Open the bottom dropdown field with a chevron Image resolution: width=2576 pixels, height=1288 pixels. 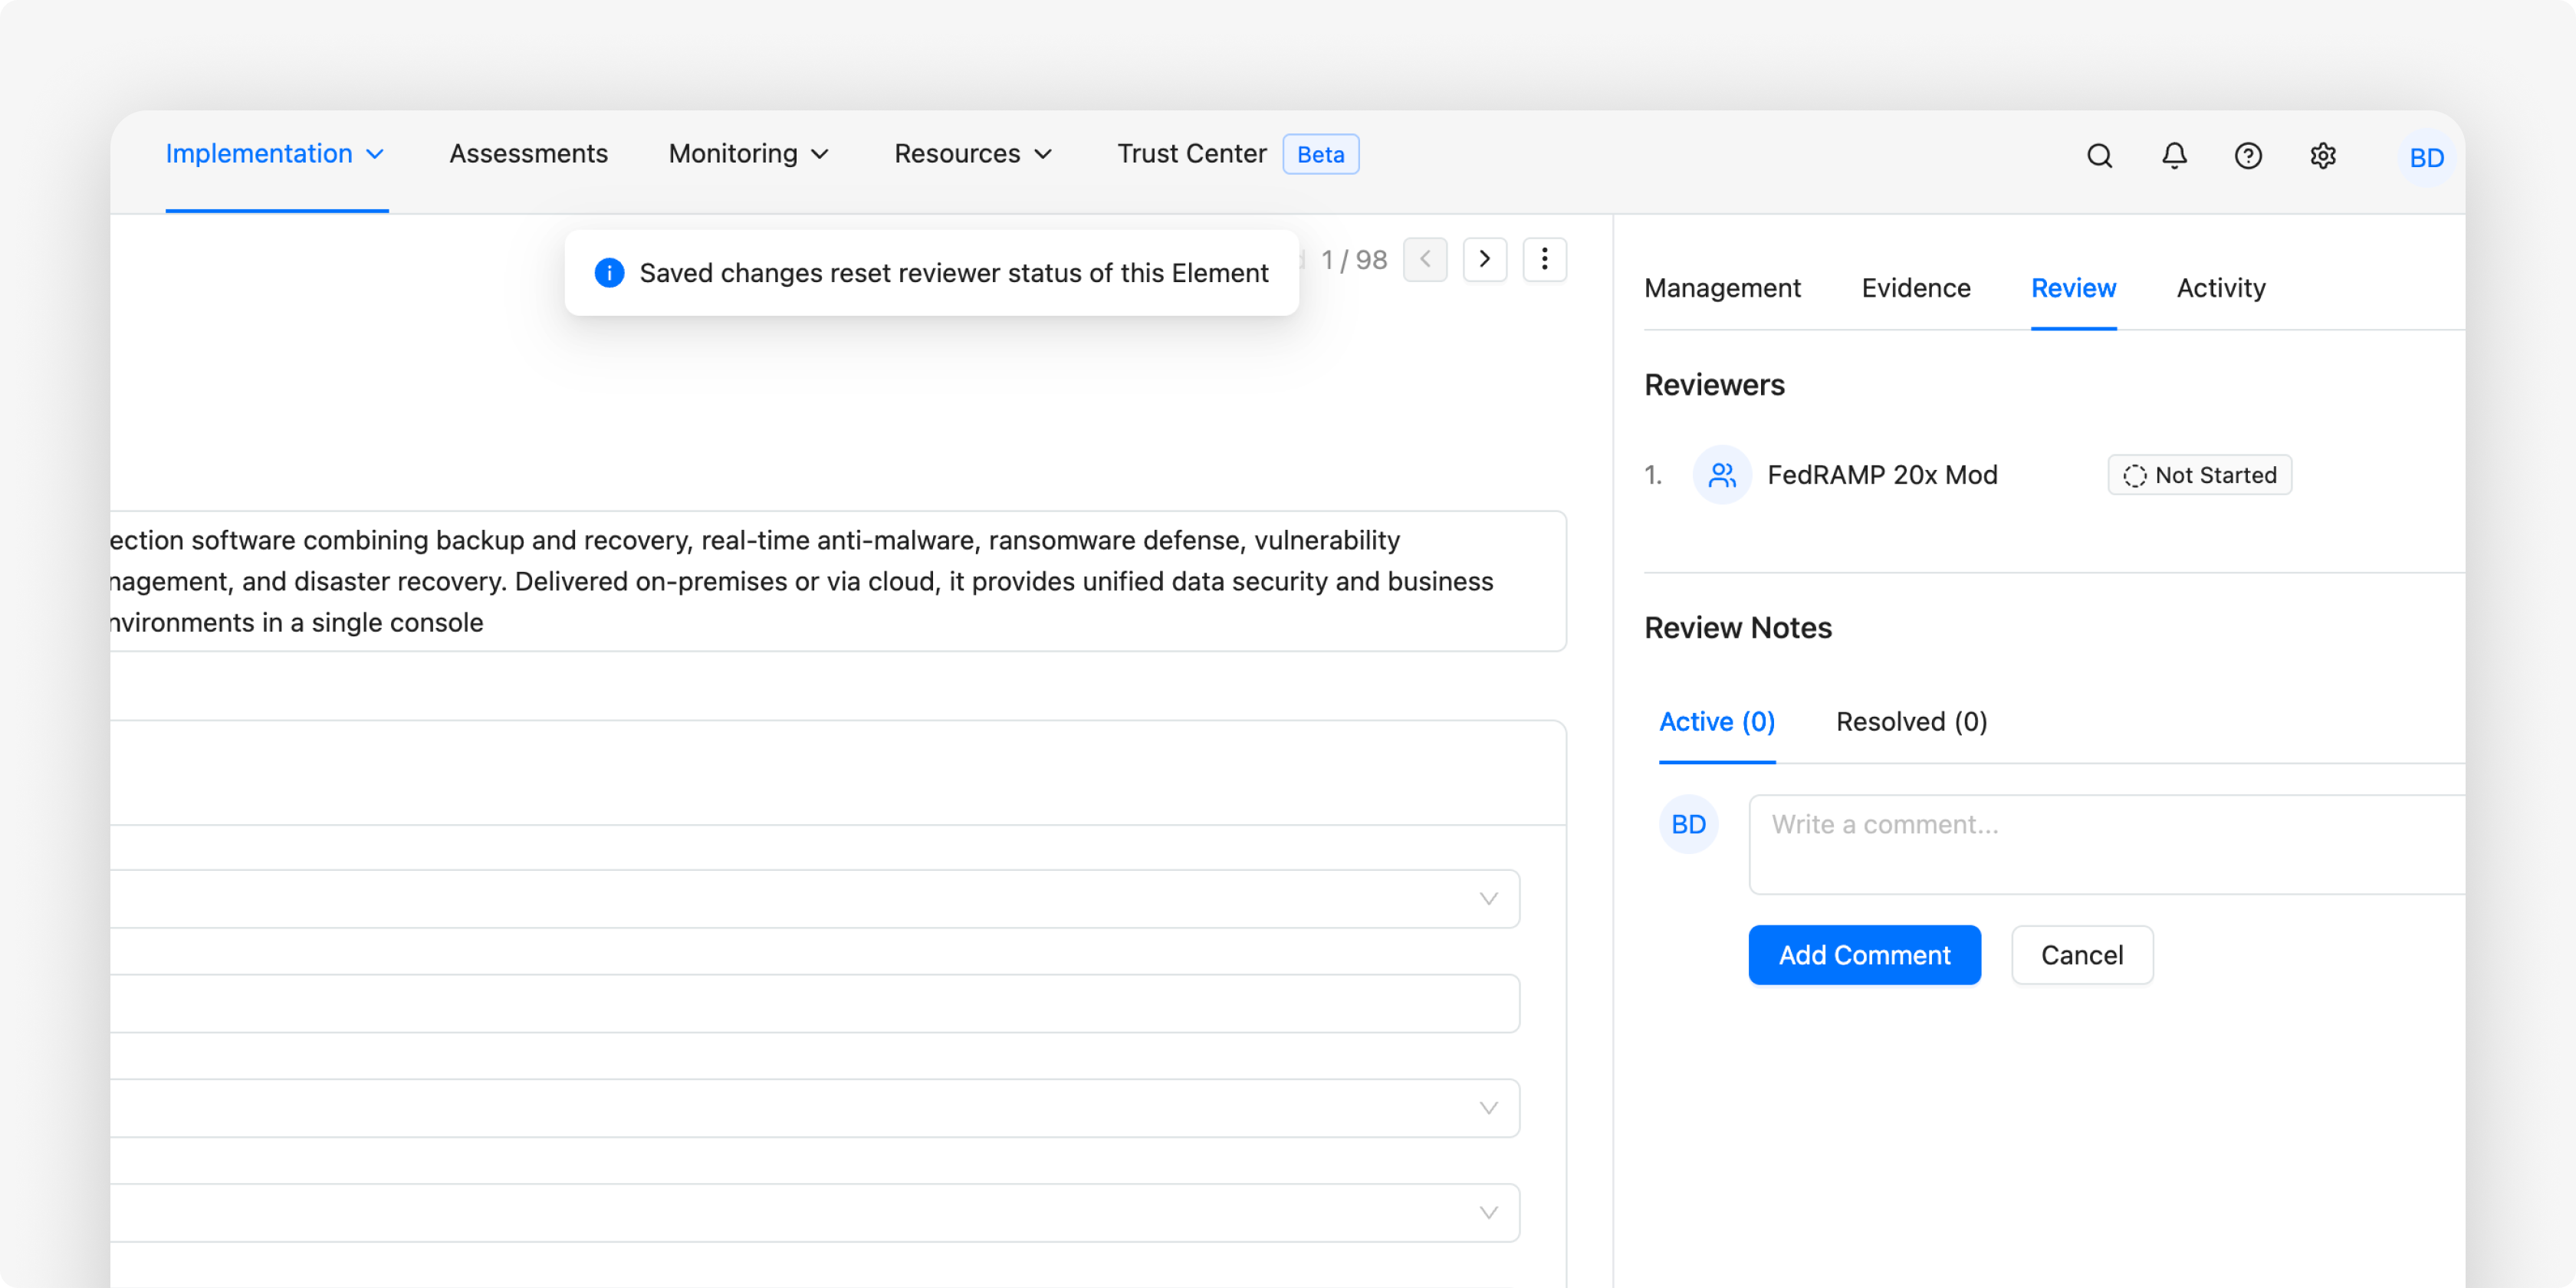coord(815,1213)
